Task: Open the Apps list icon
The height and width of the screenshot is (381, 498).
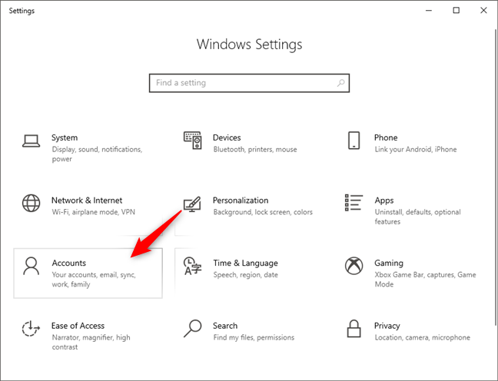Action: 354,203
